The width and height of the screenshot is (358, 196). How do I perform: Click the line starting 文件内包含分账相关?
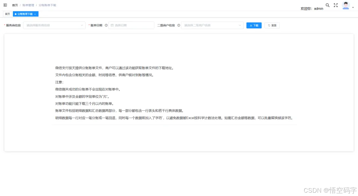pos(105,75)
